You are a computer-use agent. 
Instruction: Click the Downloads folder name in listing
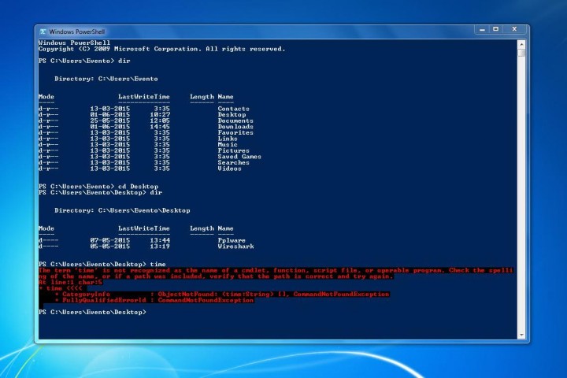pos(235,127)
